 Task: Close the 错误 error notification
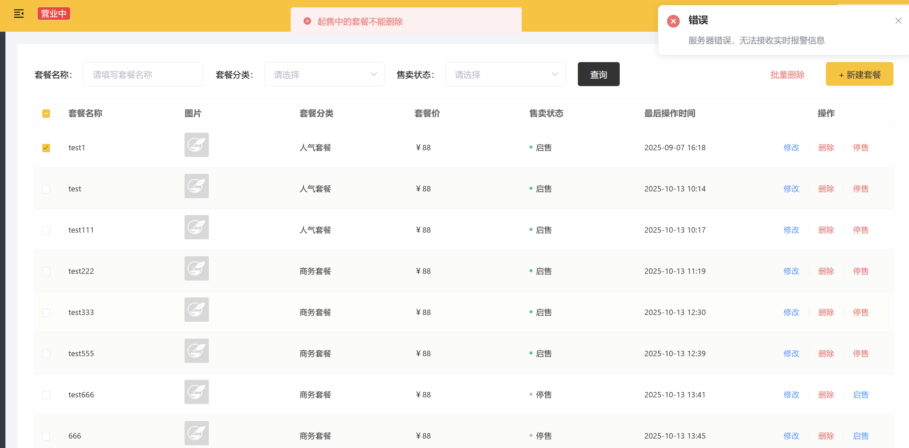[x=898, y=21]
